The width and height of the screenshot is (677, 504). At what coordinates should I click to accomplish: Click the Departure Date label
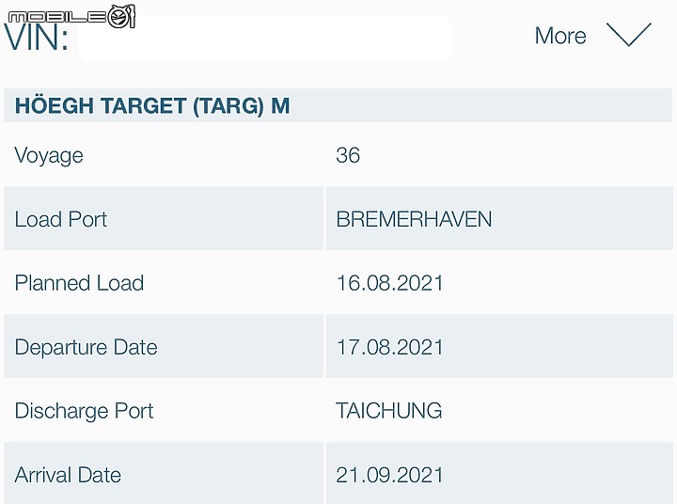pos(87,347)
